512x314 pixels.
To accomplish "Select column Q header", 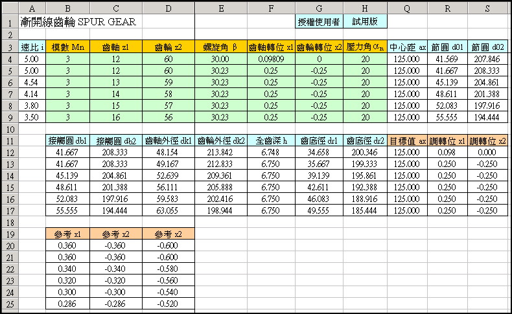I will (x=407, y=8).
